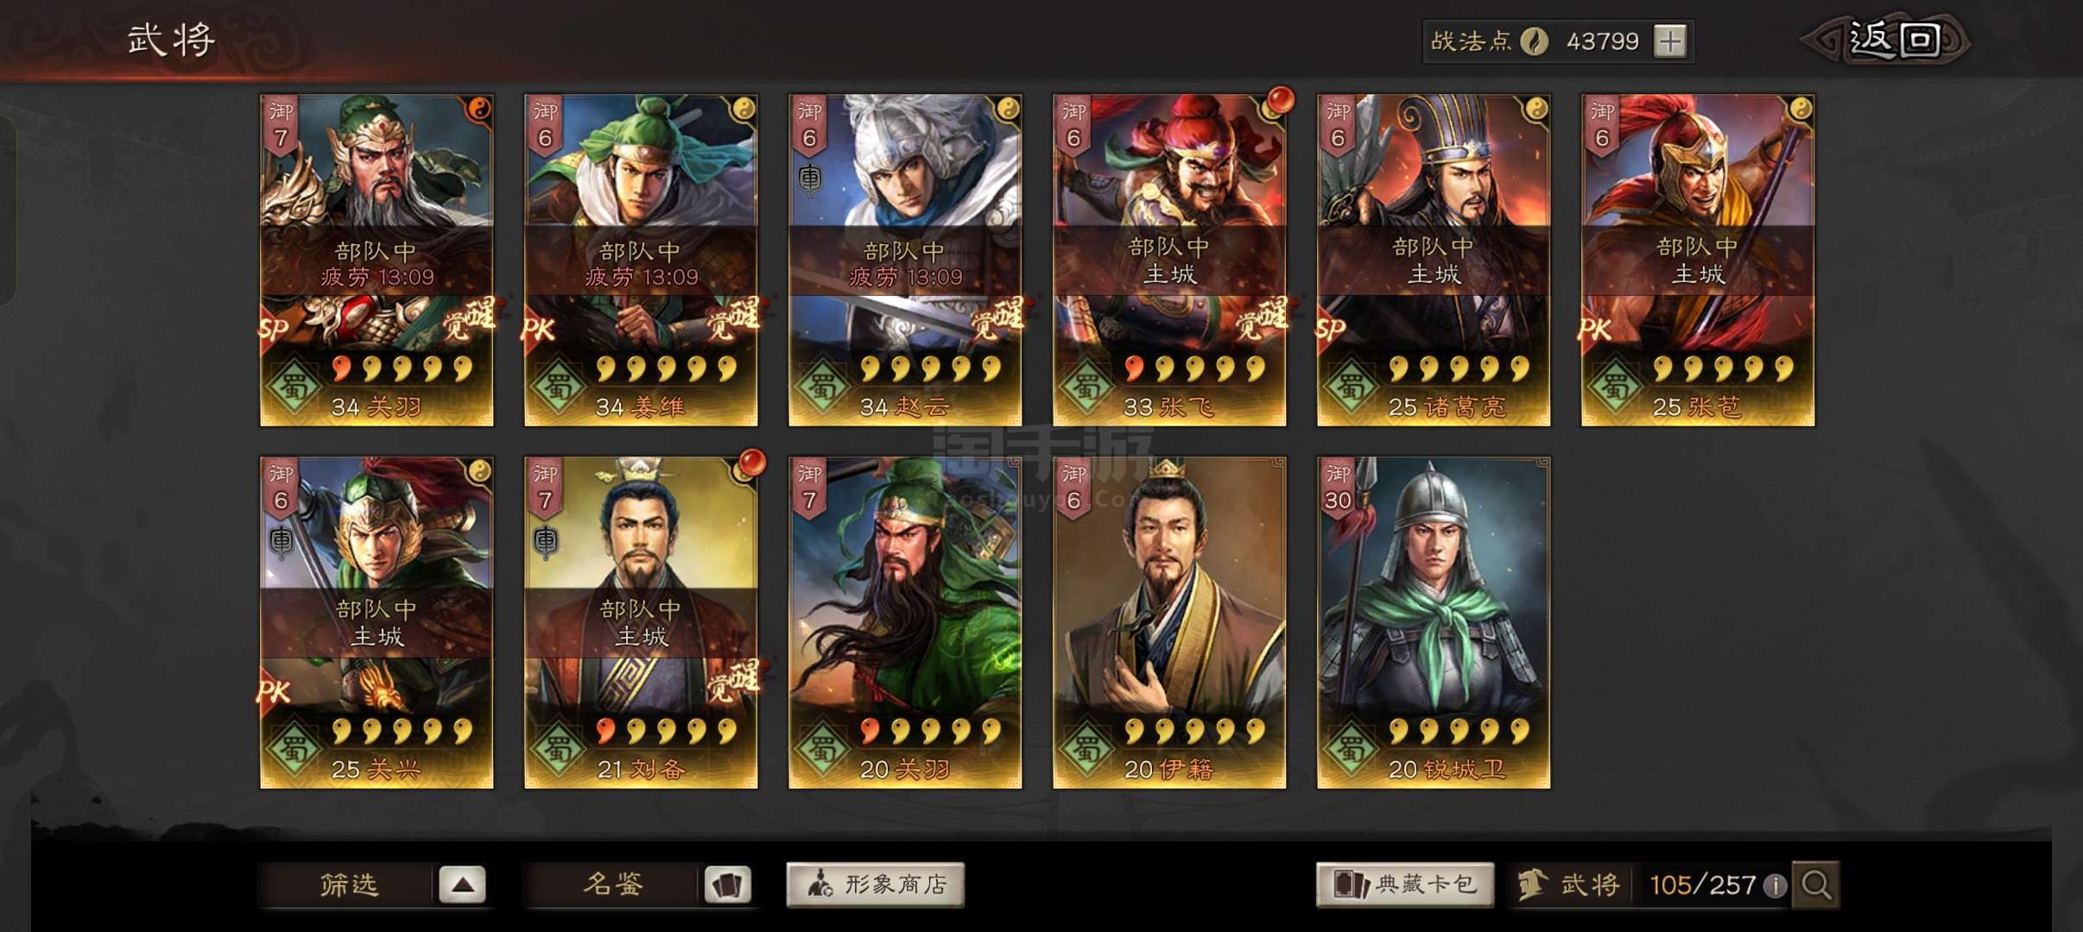
Task: Open the 典藏卡包 card pack
Action: pyautogui.click(x=1405, y=885)
